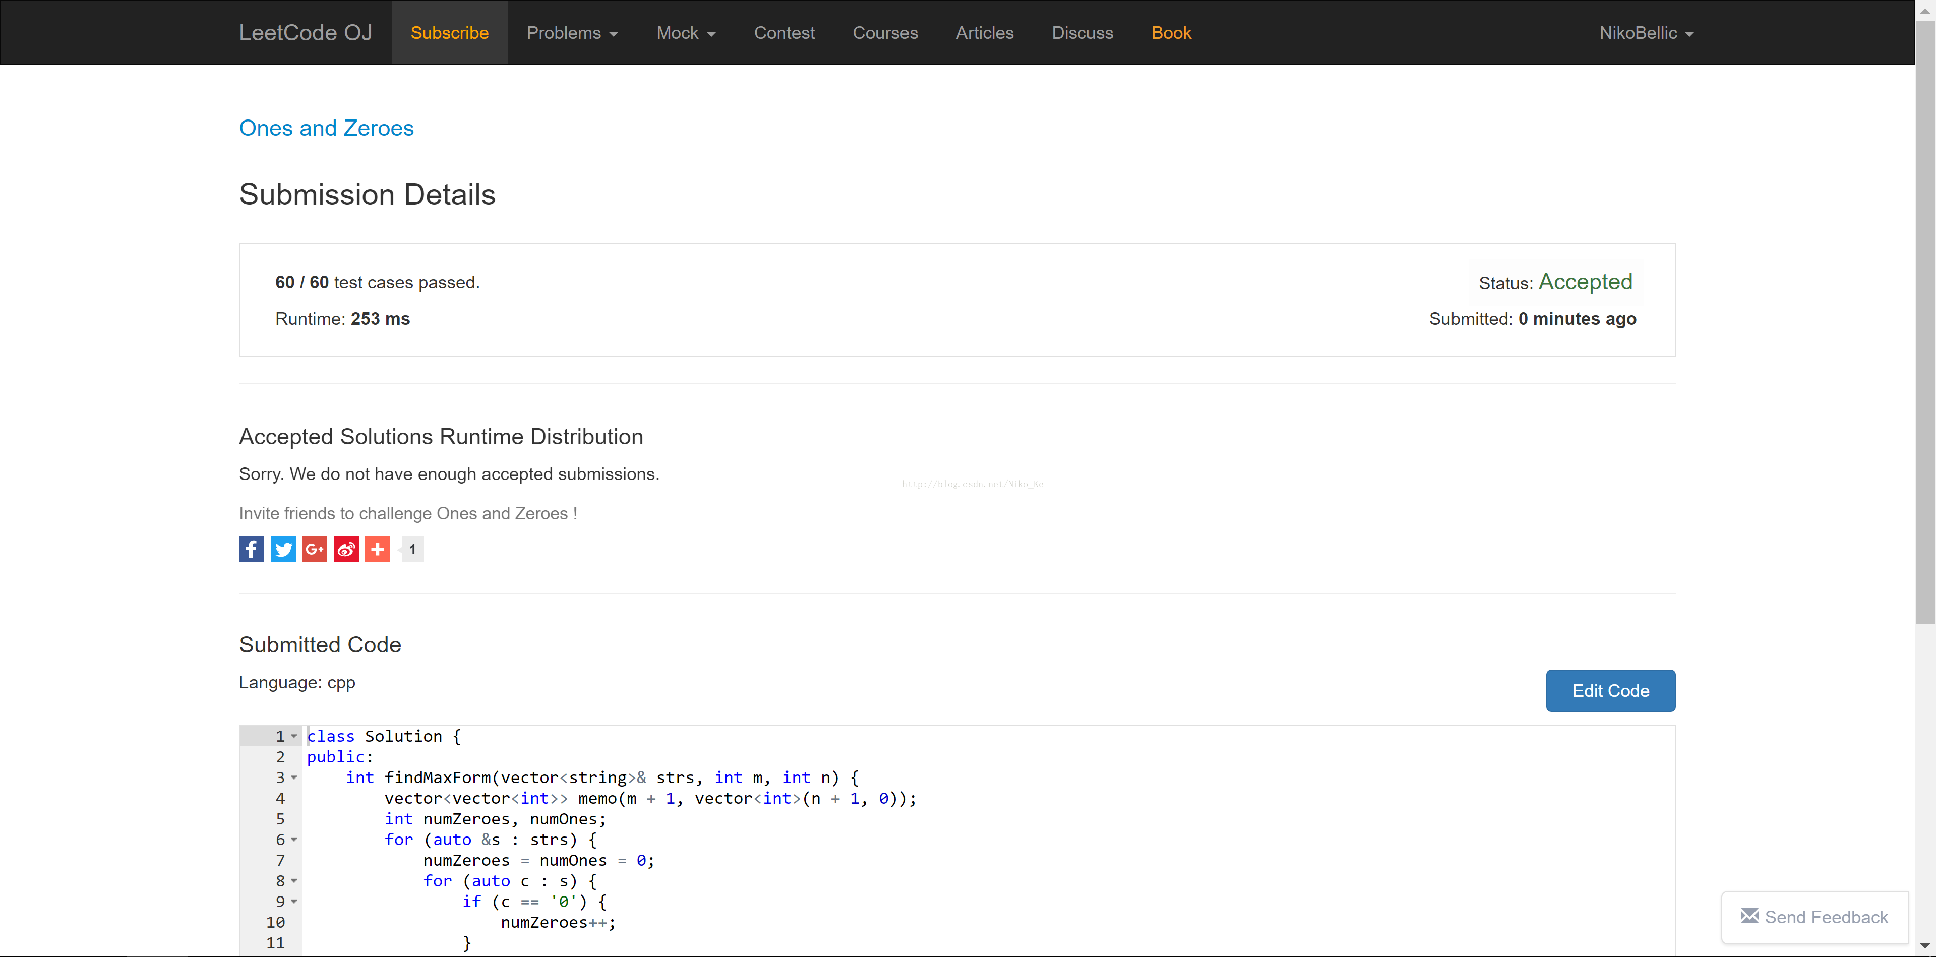This screenshot has width=1936, height=957.
Task: Click the 'numZeroes++;' code line
Action: pos(559,922)
